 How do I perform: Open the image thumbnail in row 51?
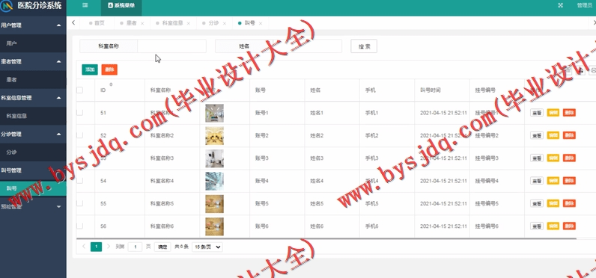click(214, 113)
